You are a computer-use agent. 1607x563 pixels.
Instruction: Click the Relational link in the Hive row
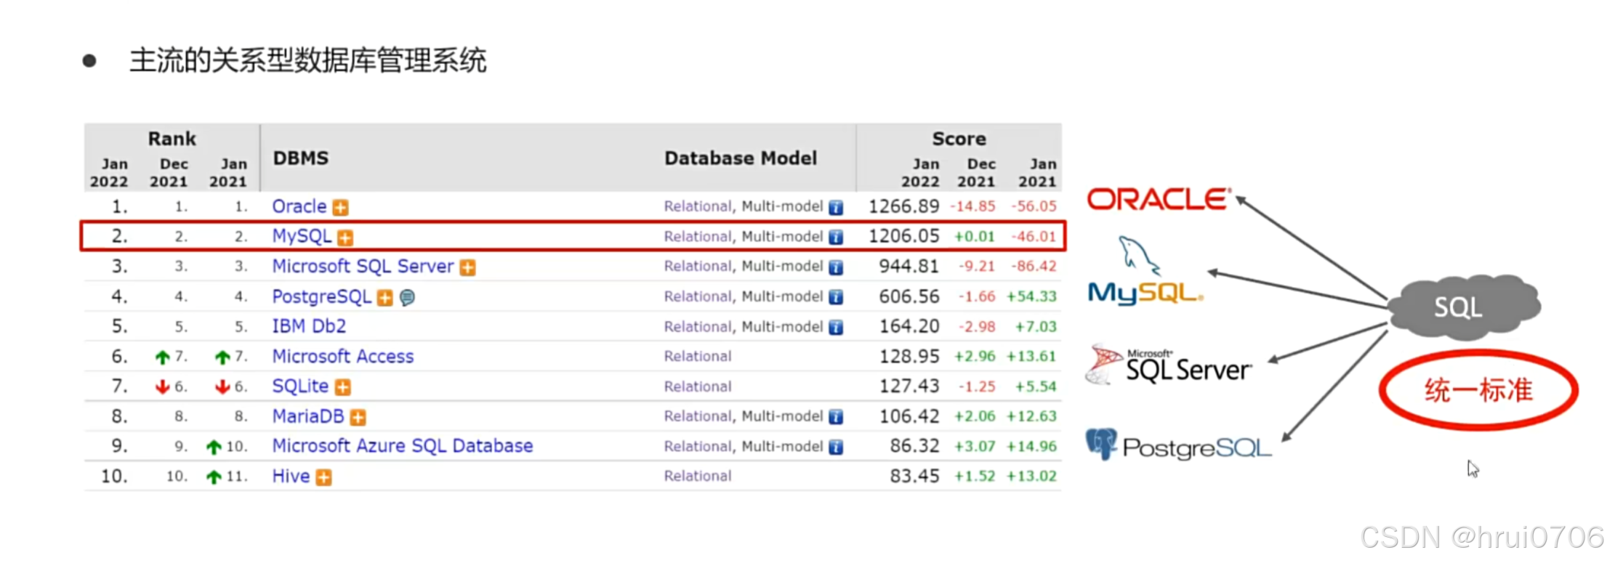click(x=698, y=476)
